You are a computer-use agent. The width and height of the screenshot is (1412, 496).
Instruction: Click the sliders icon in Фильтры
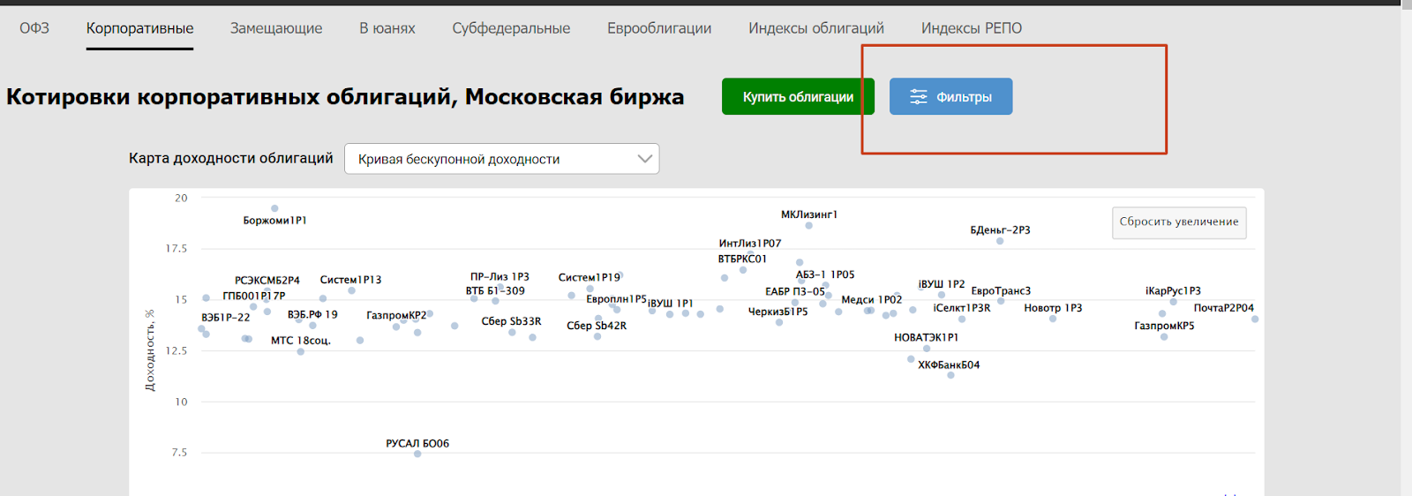pos(919,97)
